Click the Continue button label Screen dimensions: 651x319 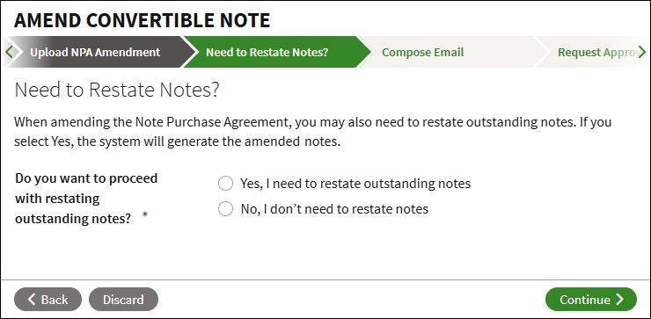pos(584,299)
